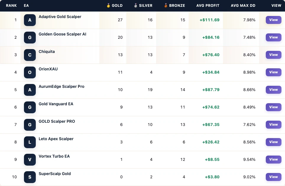Click the Gold Vanguard EA name
The height and width of the screenshot is (186, 285).
click(56, 104)
